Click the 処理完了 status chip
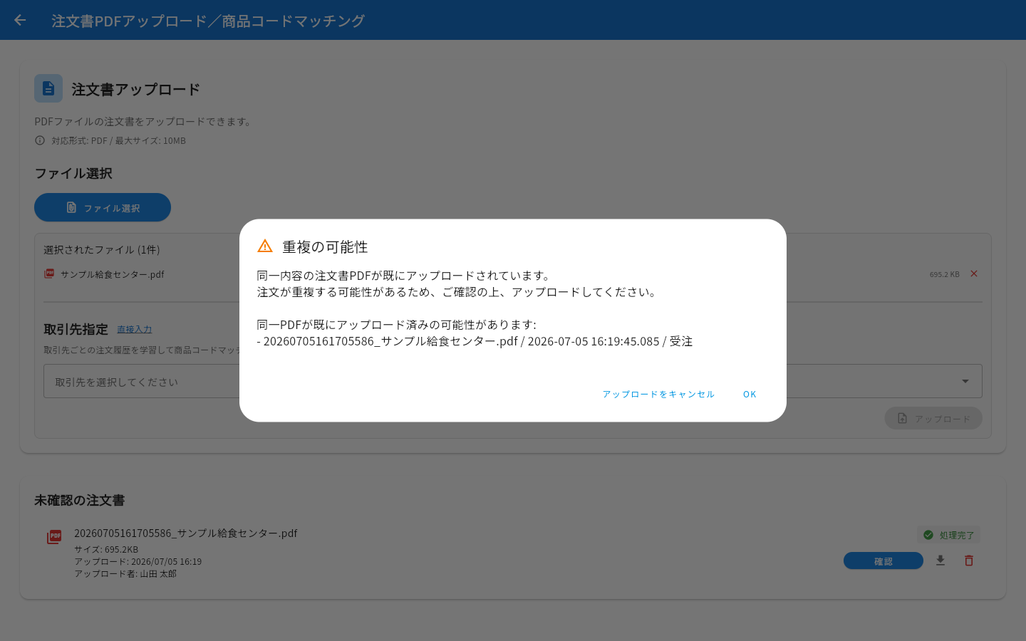1026x641 pixels. tap(948, 535)
